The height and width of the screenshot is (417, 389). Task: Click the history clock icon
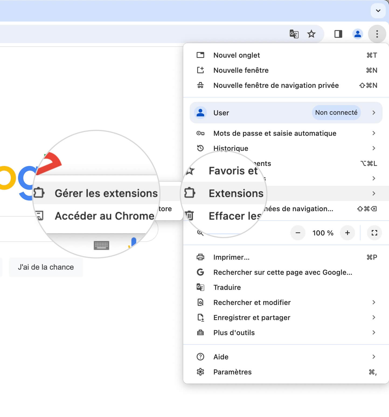coord(200,148)
